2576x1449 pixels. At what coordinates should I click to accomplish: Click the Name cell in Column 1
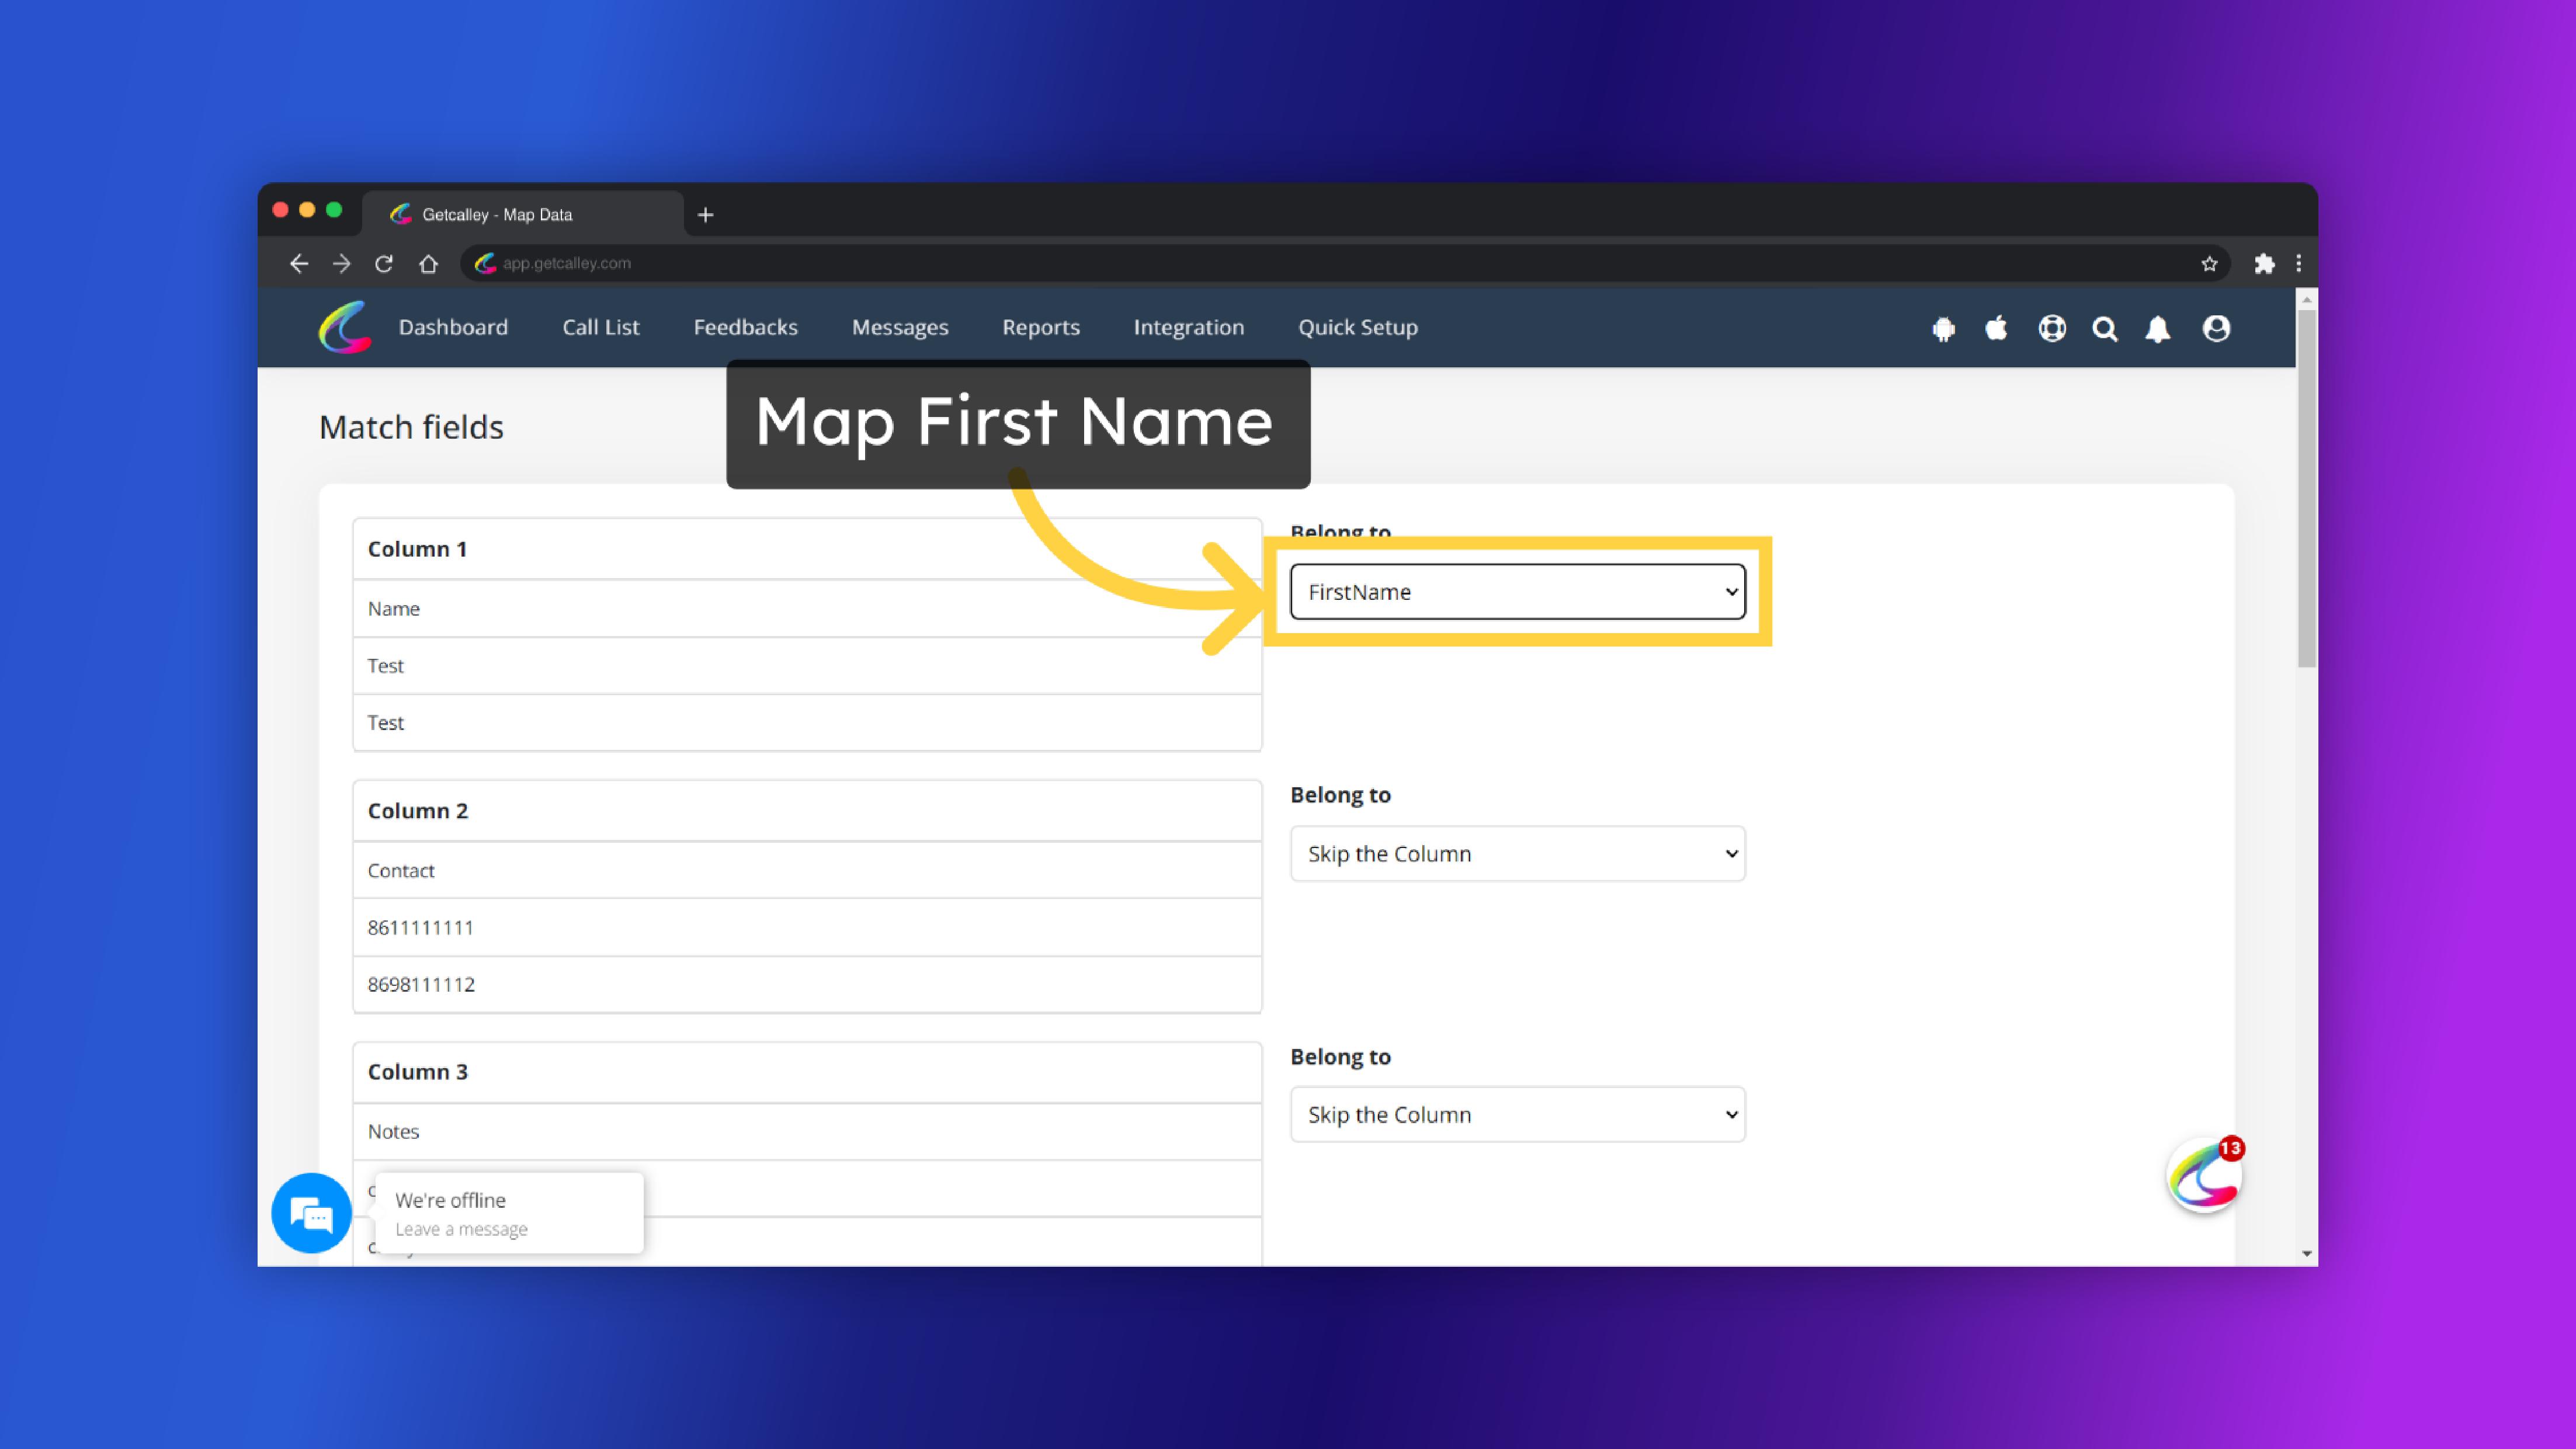pyautogui.click(x=807, y=609)
